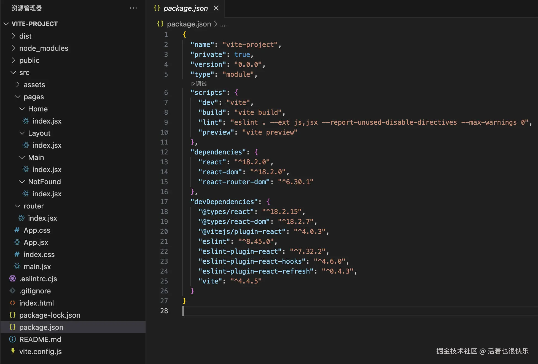Select the package.json editor tab

pos(185,8)
